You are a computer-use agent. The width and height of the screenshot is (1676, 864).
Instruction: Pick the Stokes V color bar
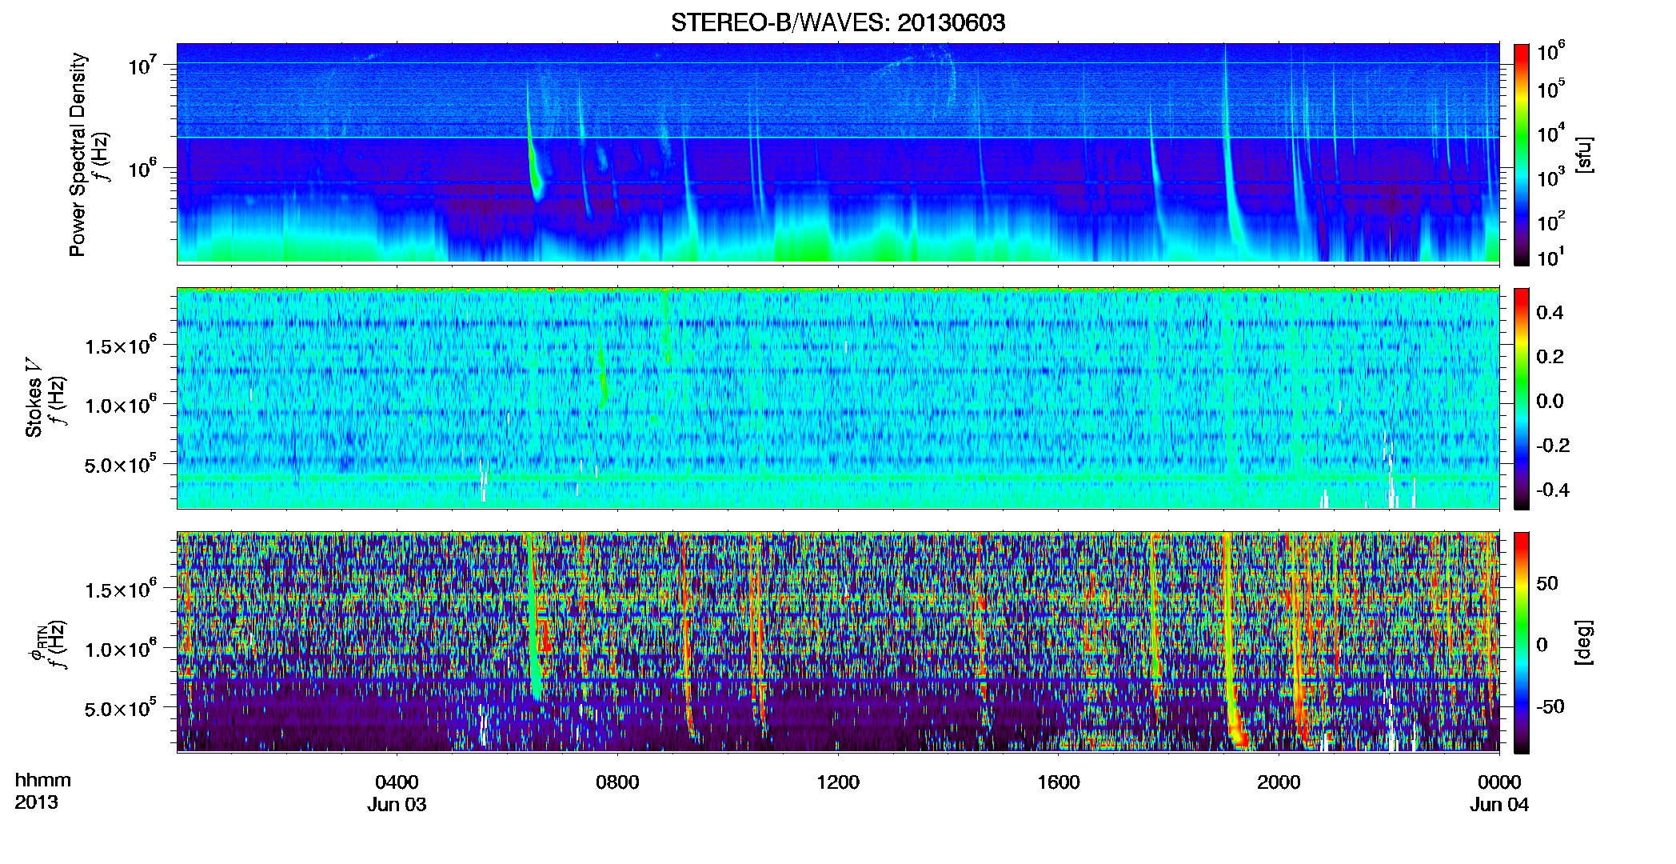(x=1522, y=398)
